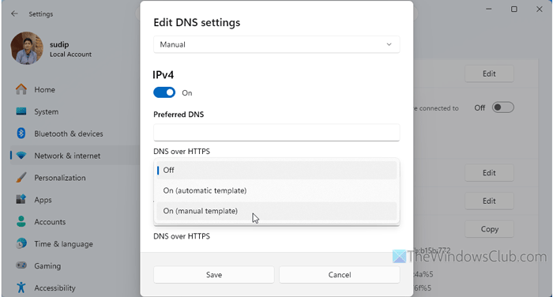Click the Copy button in Settings
The image size is (553, 297).
click(x=489, y=229)
